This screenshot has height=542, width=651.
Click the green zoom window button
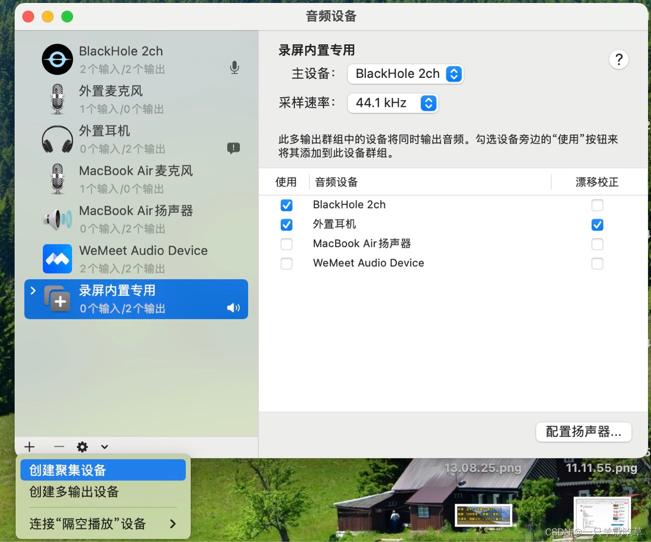point(67,16)
